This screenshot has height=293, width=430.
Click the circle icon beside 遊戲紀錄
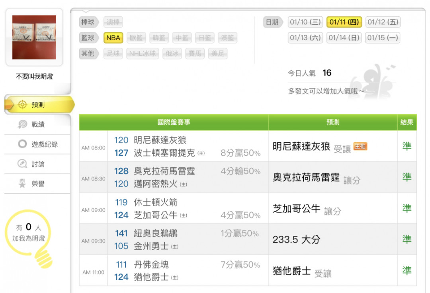[x=22, y=144]
